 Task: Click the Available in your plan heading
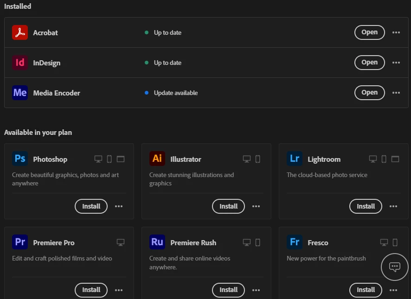point(38,133)
